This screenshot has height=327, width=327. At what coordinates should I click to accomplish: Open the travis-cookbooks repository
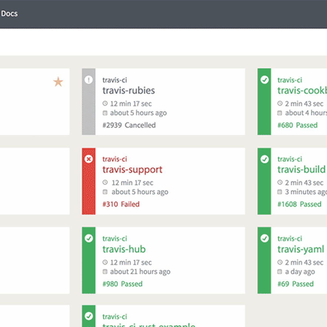302,90
